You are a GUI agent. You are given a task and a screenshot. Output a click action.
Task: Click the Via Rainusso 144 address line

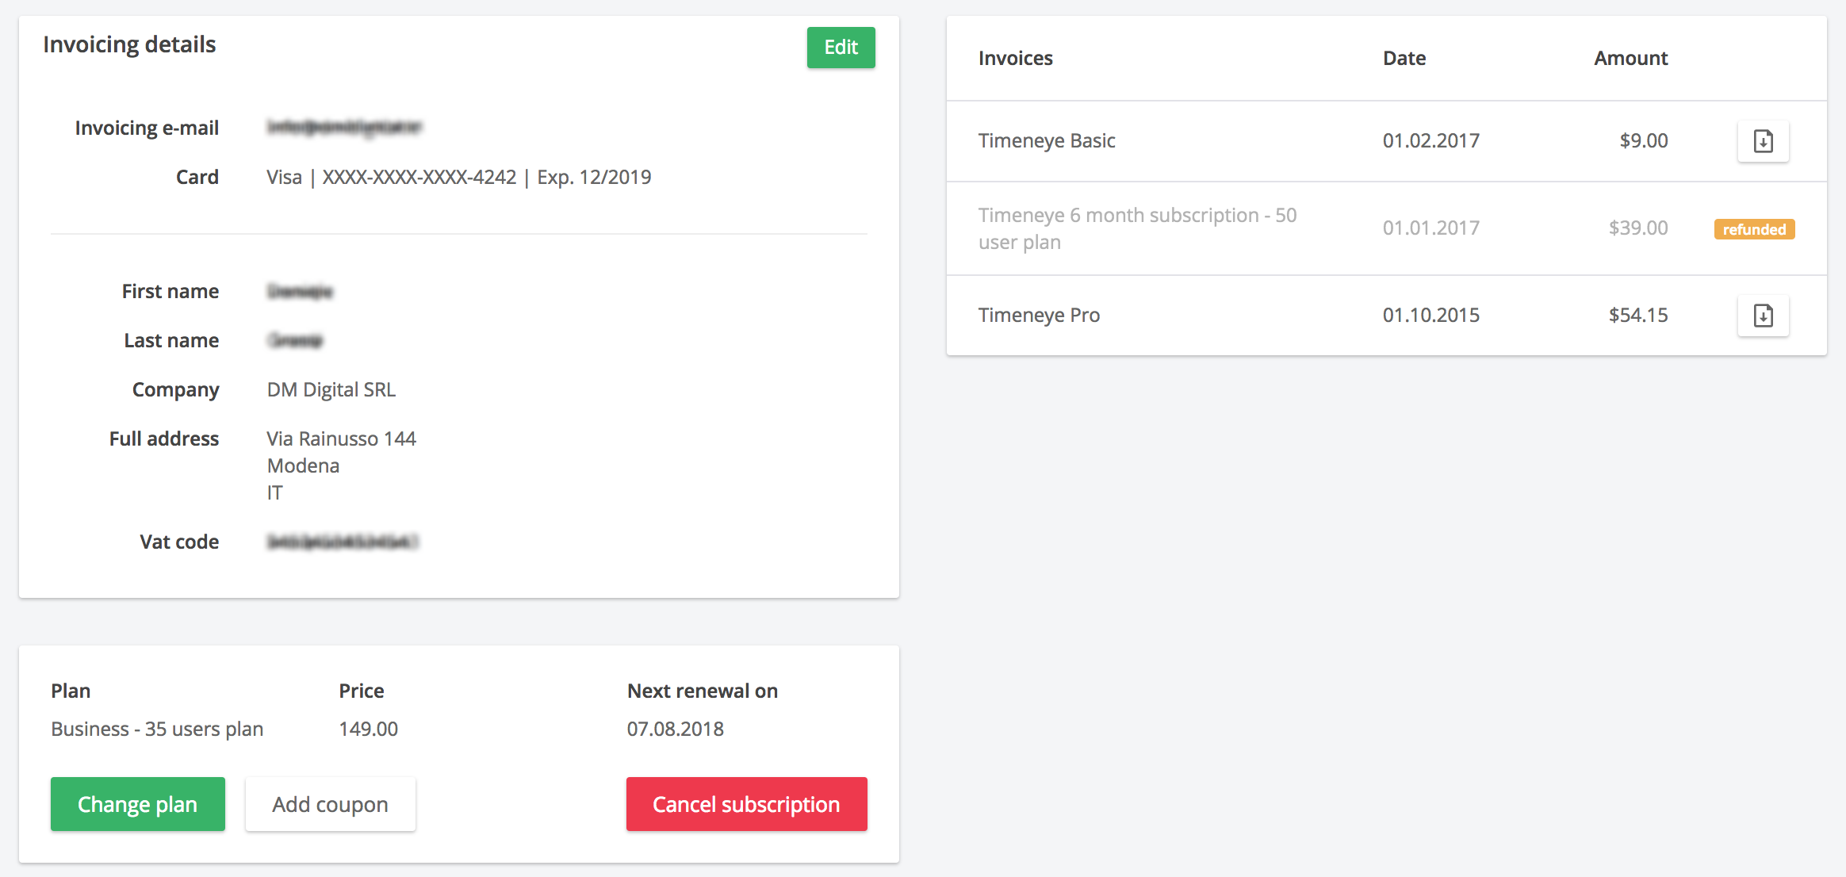point(341,439)
